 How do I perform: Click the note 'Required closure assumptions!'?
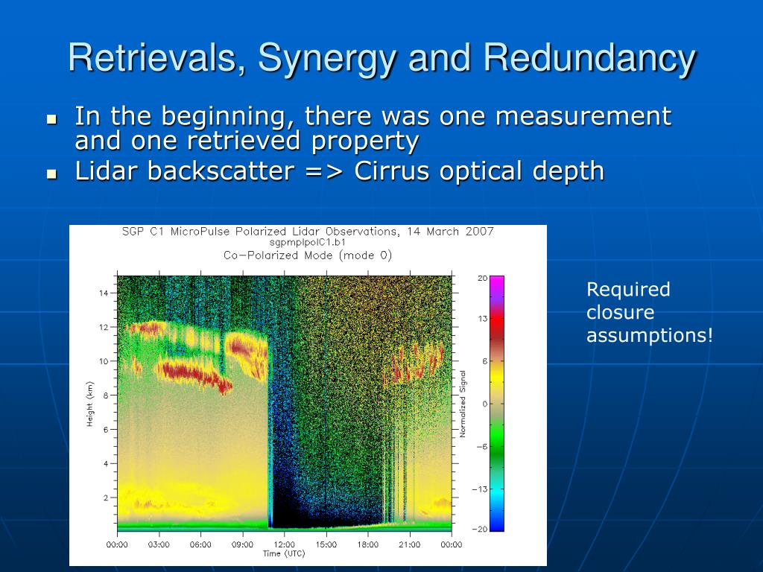point(650,312)
